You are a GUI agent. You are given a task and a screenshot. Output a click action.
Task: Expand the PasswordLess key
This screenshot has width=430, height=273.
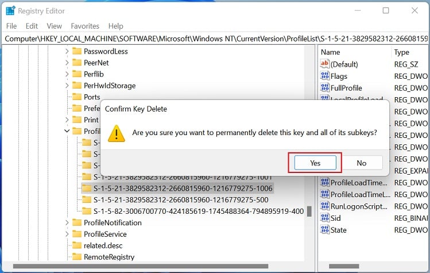(67, 51)
